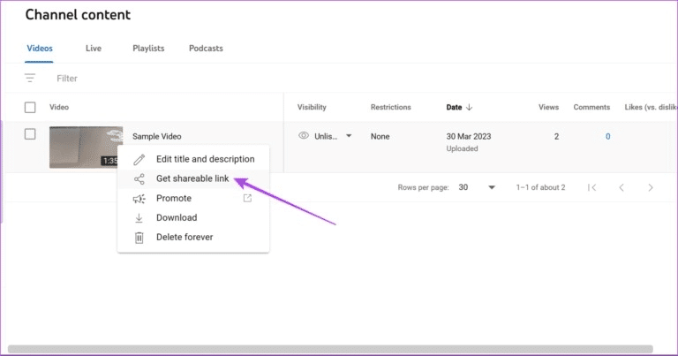Click the filter lines icon
Viewport: 678px width, 356px height.
click(30, 79)
